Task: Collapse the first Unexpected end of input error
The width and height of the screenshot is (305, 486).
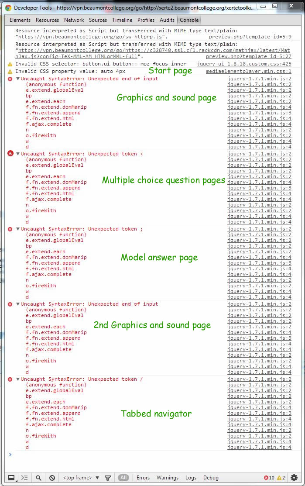Action: (x=17, y=79)
